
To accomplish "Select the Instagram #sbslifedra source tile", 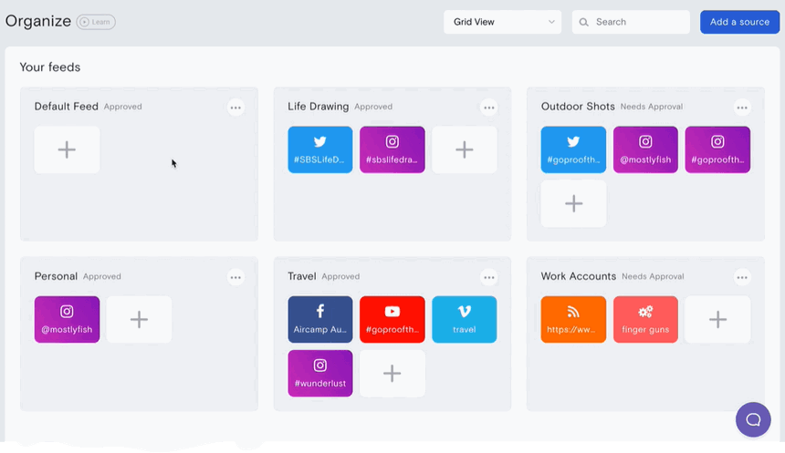I will [x=392, y=149].
